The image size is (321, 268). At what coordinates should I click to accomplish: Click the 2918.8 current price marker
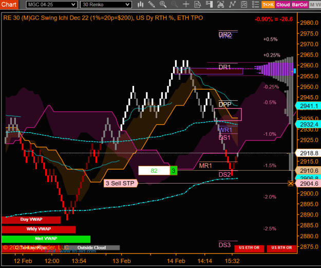[x=308, y=153]
